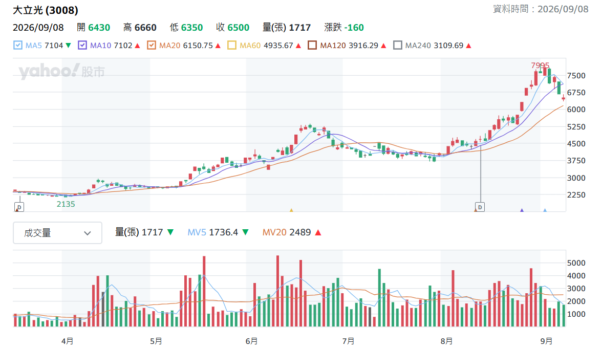The width and height of the screenshot is (602, 349).
Task: Click the peak price label 7995
Action: click(x=540, y=66)
